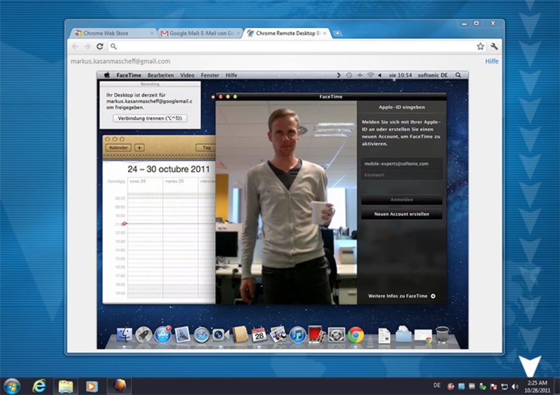Launch Google Chrome from the Mac dock
This screenshot has width=560, height=395.
point(356,335)
